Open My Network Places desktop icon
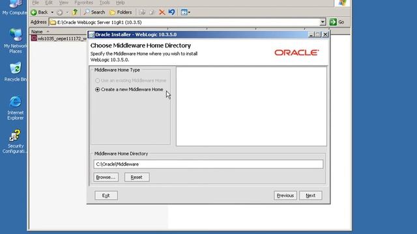Viewport: 417px width, 234px height. (15, 40)
